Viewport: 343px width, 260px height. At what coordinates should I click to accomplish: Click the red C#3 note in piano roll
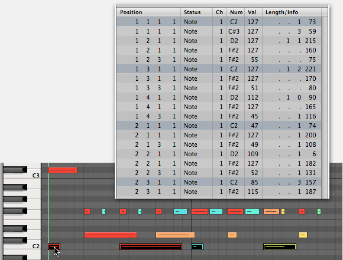coord(63,170)
